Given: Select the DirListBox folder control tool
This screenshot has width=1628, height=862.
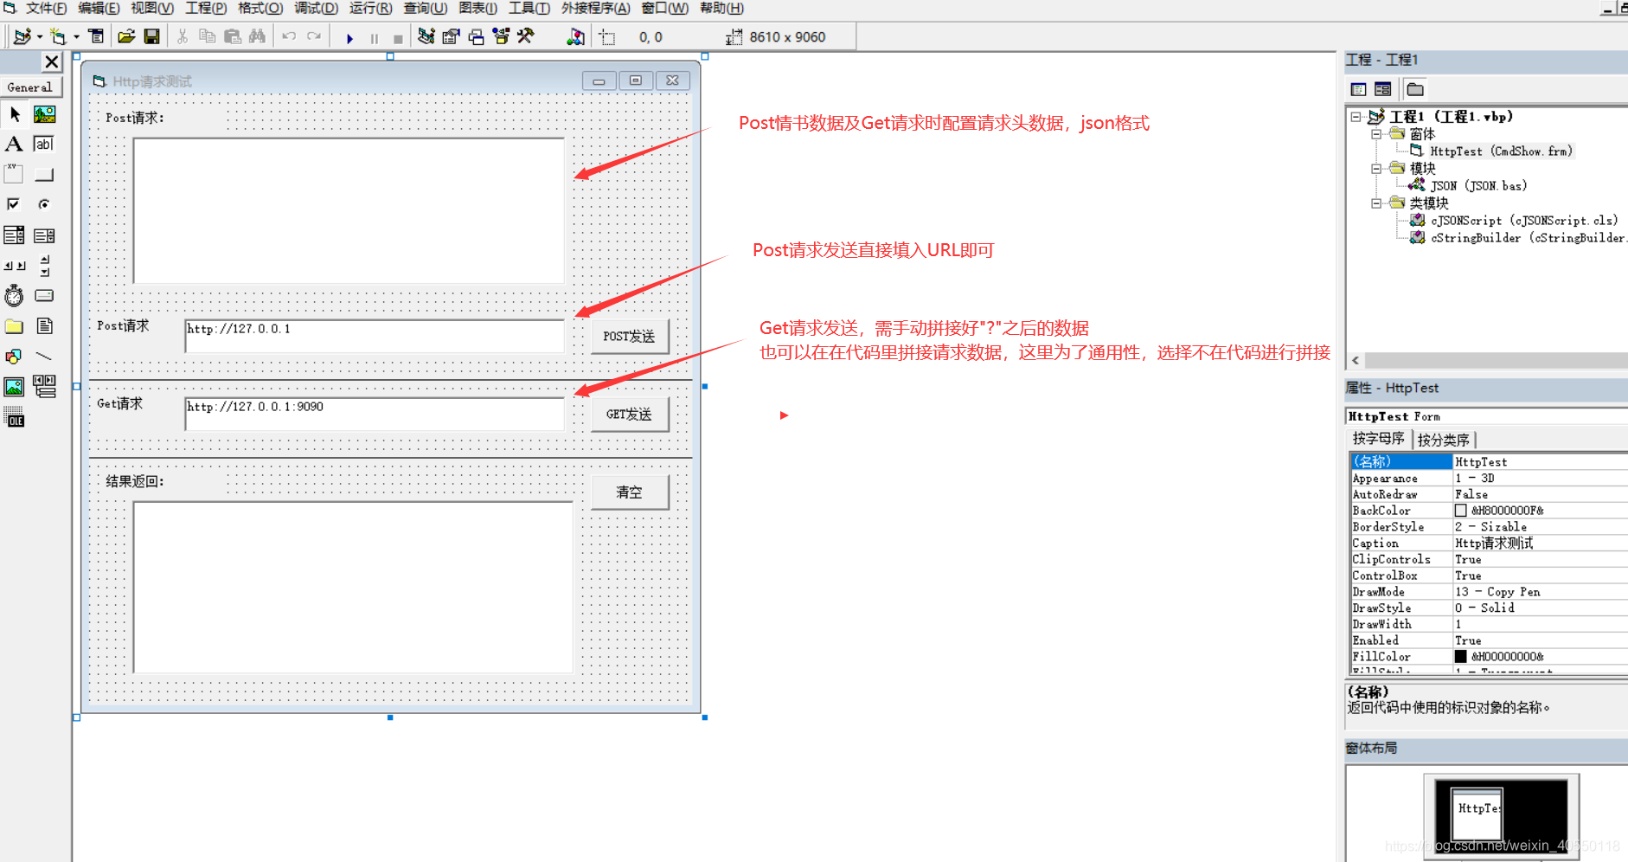Looking at the screenshot, I should tap(15, 326).
